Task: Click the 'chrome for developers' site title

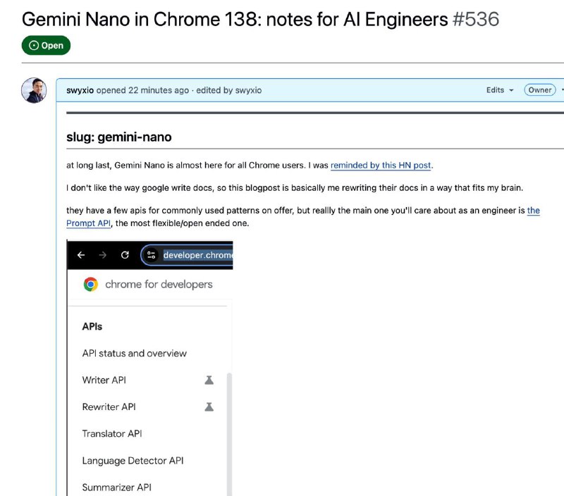Action: pos(159,285)
